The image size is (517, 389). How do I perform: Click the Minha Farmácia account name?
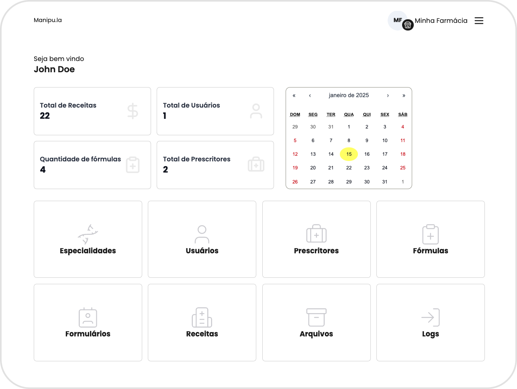pyautogui.click(x=441, y=21)
